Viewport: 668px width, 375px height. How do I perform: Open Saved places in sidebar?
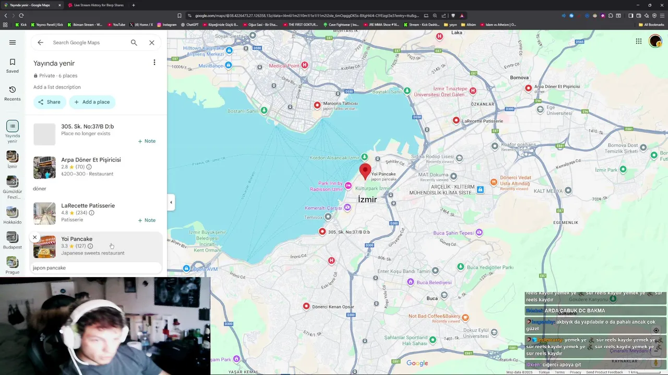(x=13, y=66)
